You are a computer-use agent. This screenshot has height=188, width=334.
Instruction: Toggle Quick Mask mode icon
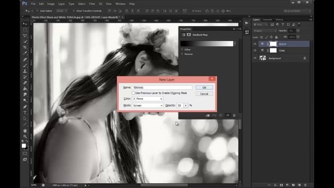pyautogui.click(x=25, y=154)
